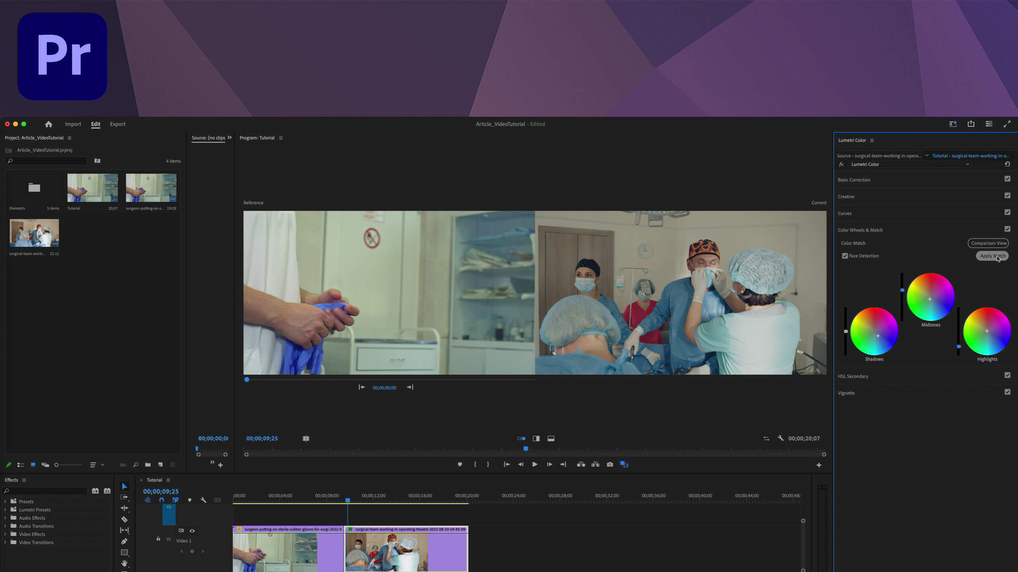Disable the Curves section checkbox

(1007, 212)
